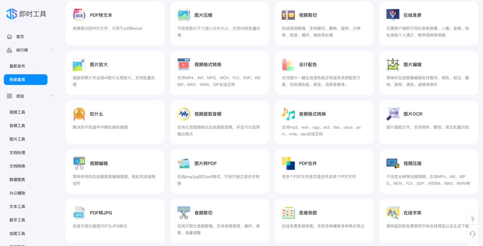
Task: Click the 视频编辑 scissors film icon
Action: [x=79, y=163]
